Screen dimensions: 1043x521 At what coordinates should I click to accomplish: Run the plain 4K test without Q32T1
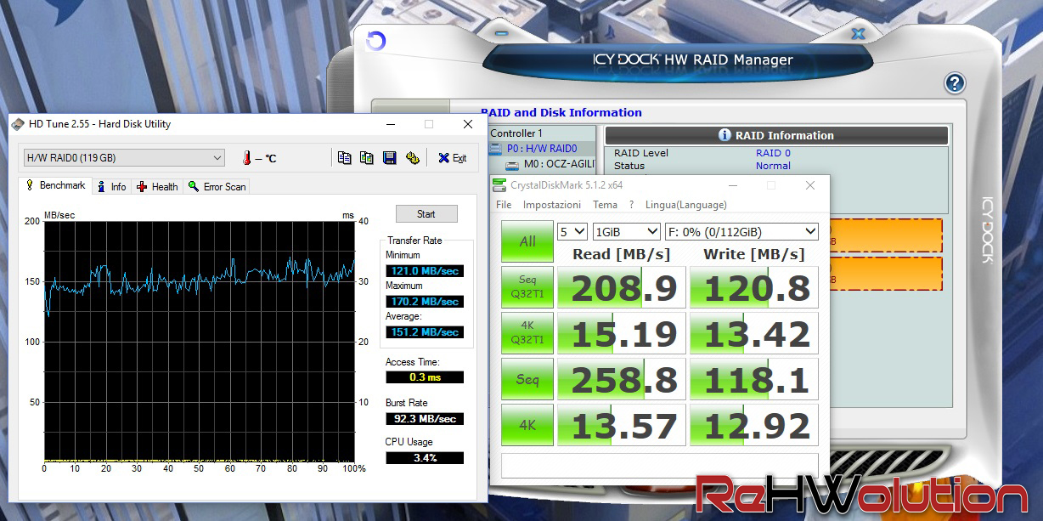point(527,425)
